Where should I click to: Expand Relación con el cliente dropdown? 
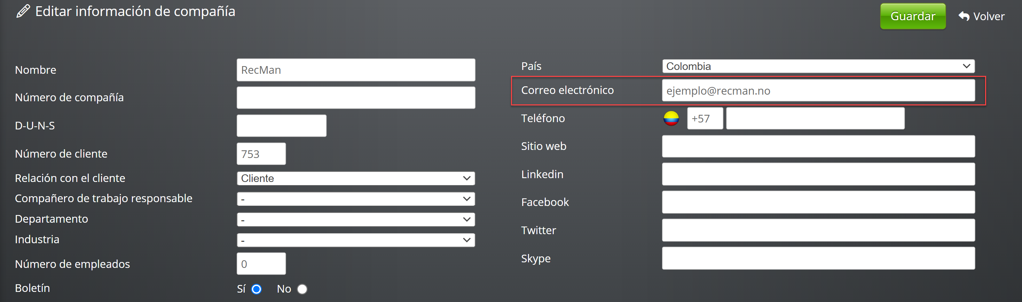(x=355, y=178)
